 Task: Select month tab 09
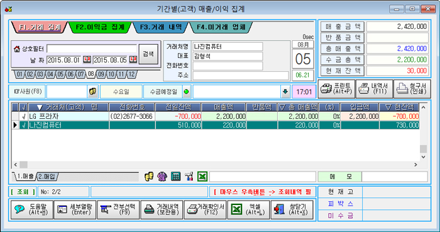pos(101,74)
